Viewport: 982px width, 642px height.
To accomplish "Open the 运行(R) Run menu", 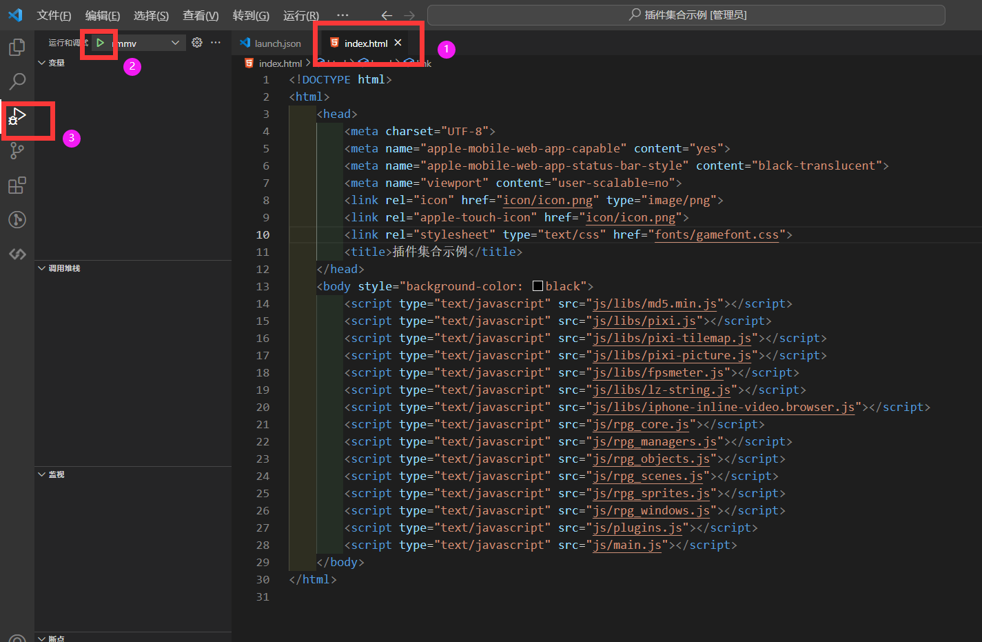I will click(300, 15).
